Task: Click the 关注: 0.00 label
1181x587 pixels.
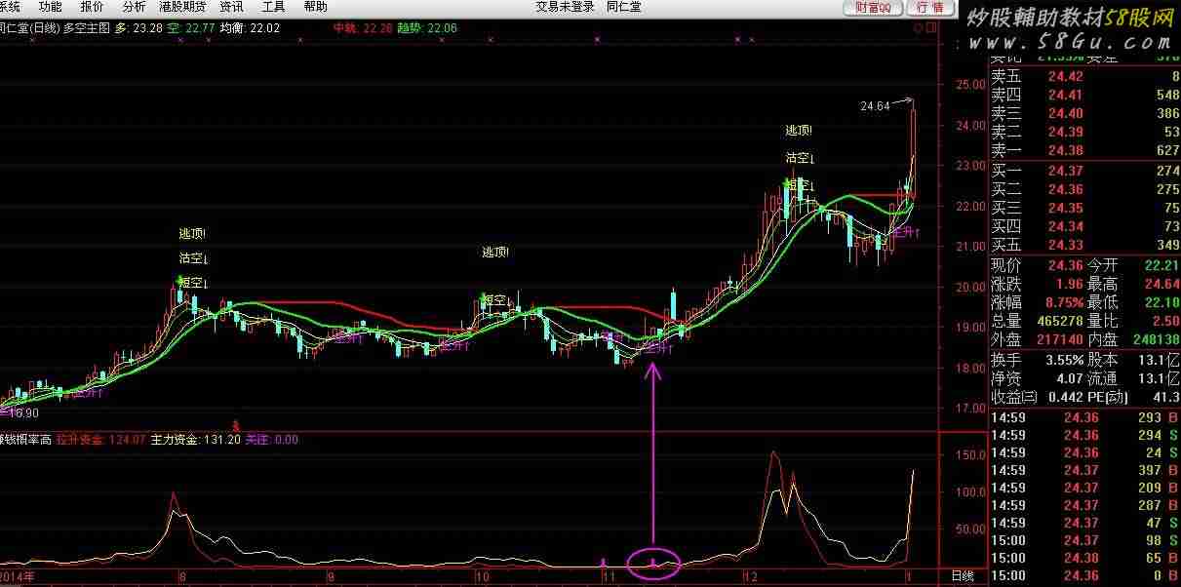Action: (x=272, y=440)
